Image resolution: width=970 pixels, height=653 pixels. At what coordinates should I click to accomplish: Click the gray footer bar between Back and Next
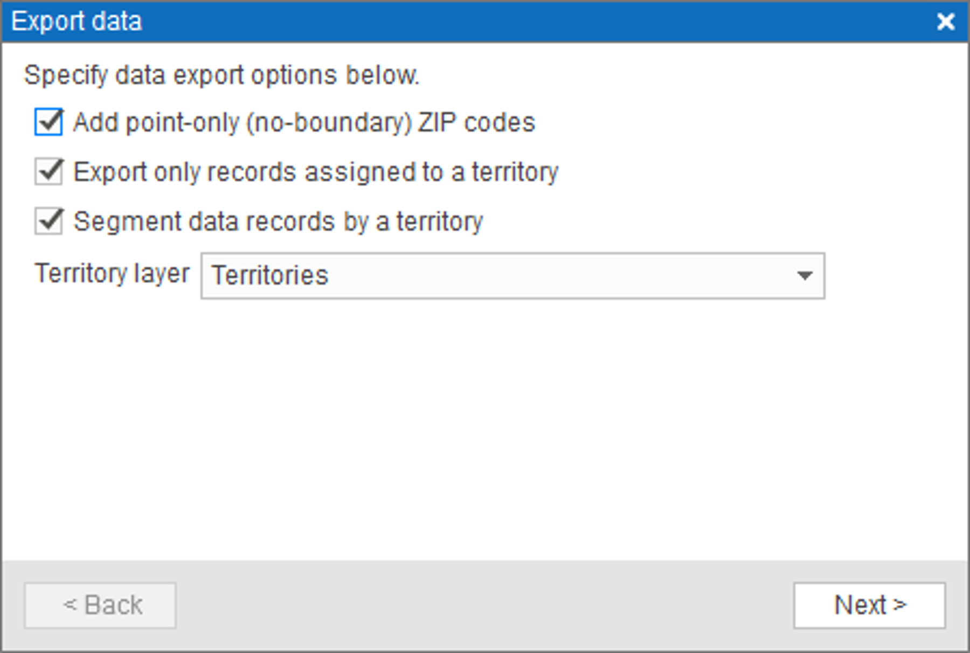coord(485,605)
